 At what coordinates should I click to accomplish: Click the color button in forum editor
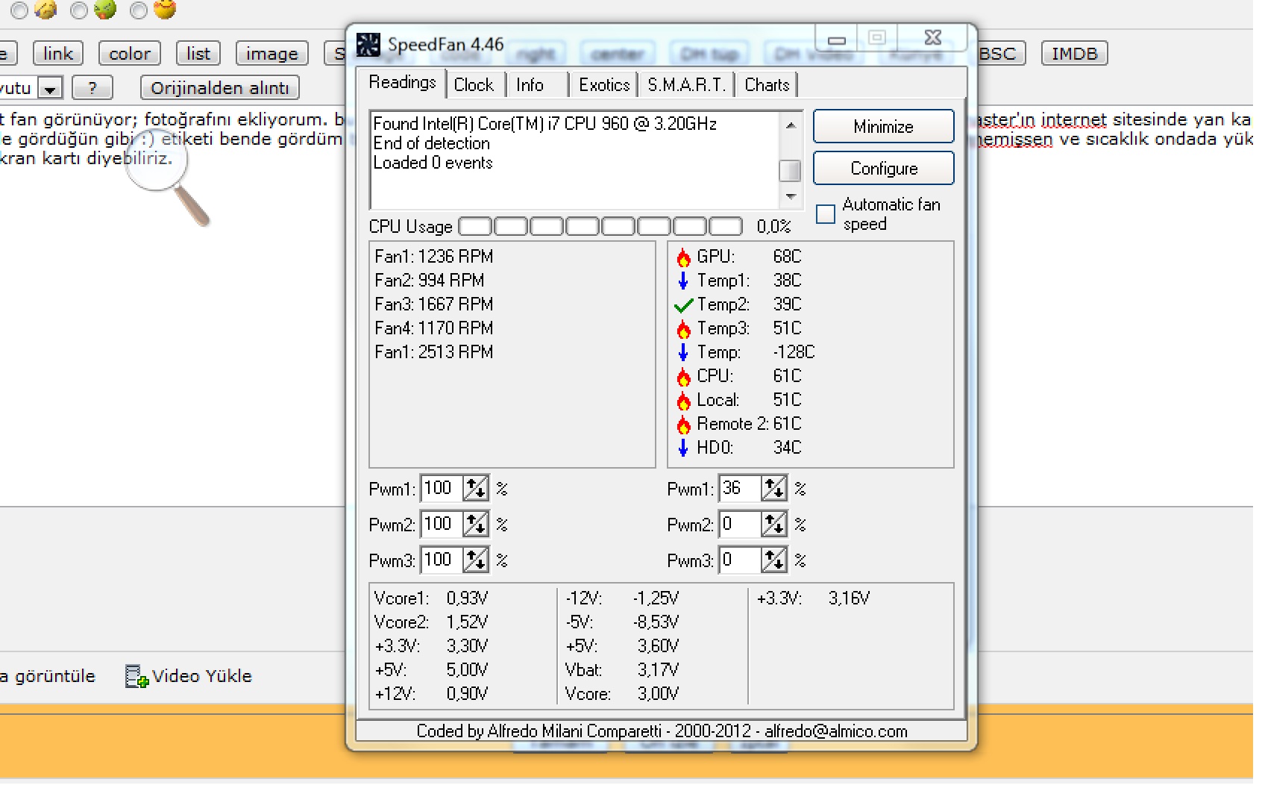tap(130, 54)
